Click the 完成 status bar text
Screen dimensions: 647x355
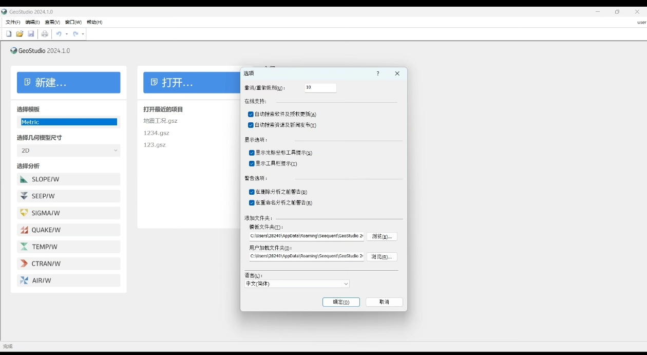pos(8,347)
